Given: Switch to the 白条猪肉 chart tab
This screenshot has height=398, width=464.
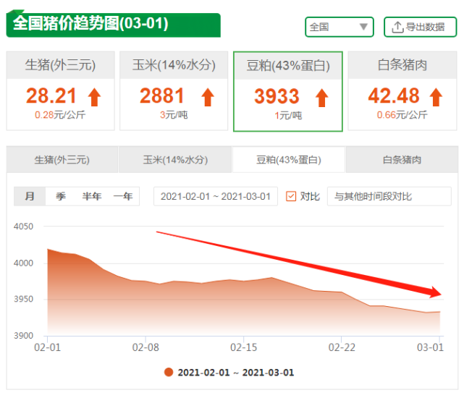Looking at the screenshot, I should tap(402, 159).
